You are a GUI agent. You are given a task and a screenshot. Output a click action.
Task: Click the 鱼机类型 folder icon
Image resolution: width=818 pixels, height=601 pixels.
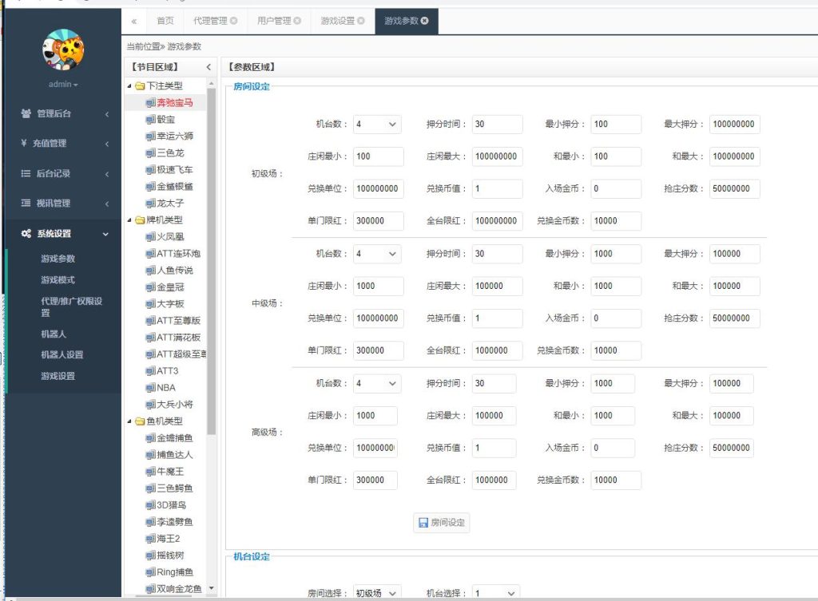point(140,421)
